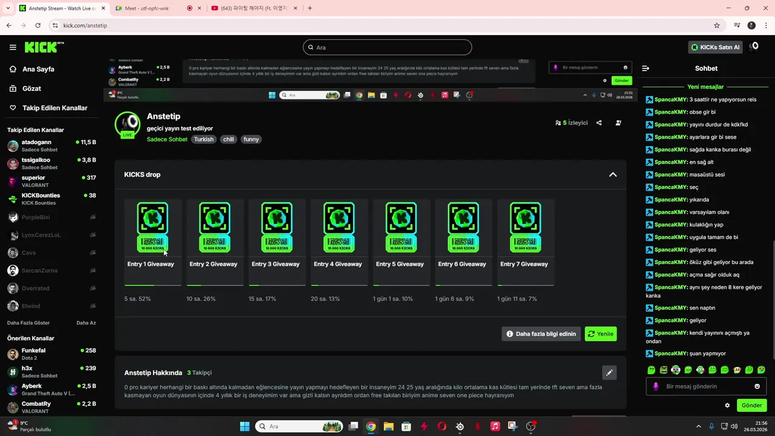
Task: Click the Yenile refresh button
Action: click(x=601, y=334)
